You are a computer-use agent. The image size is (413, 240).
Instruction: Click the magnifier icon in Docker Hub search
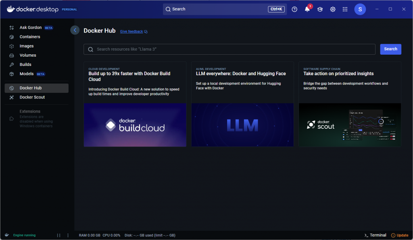91,49
